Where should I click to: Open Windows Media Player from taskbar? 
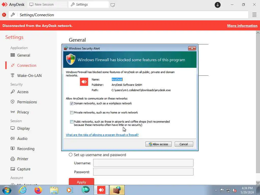coord(70,190)
